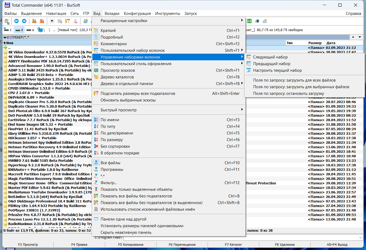Click the F8 Удаление button
Image resolution: width=366 pixels, height=250 pixels.
pos(285,245)
